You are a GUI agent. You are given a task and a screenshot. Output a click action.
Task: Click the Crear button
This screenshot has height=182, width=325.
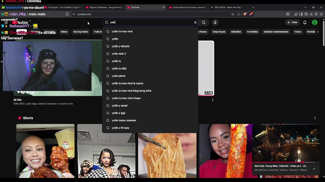(292, 22)
